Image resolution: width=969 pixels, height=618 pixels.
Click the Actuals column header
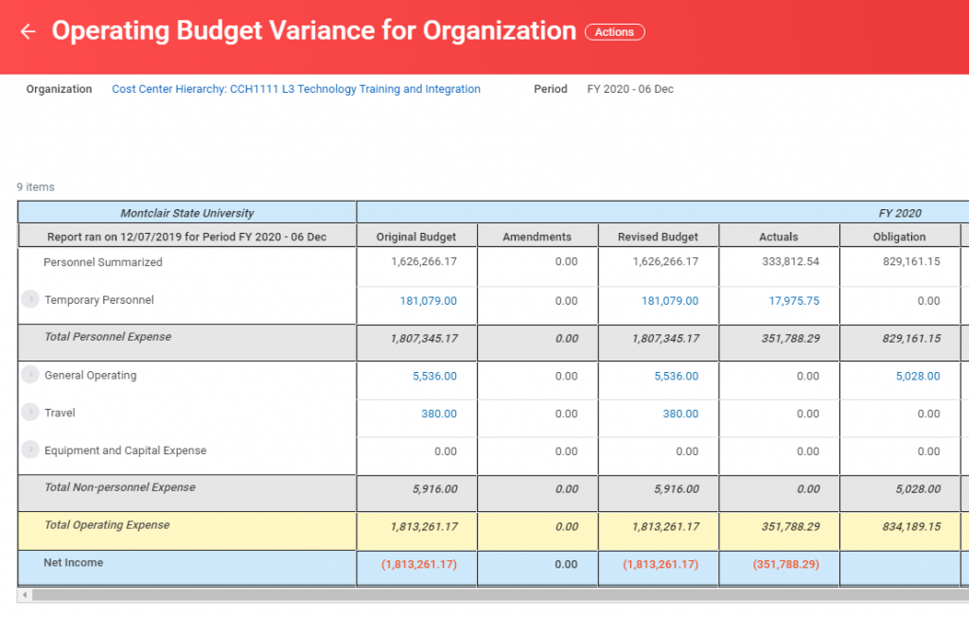tap(779, 237)
